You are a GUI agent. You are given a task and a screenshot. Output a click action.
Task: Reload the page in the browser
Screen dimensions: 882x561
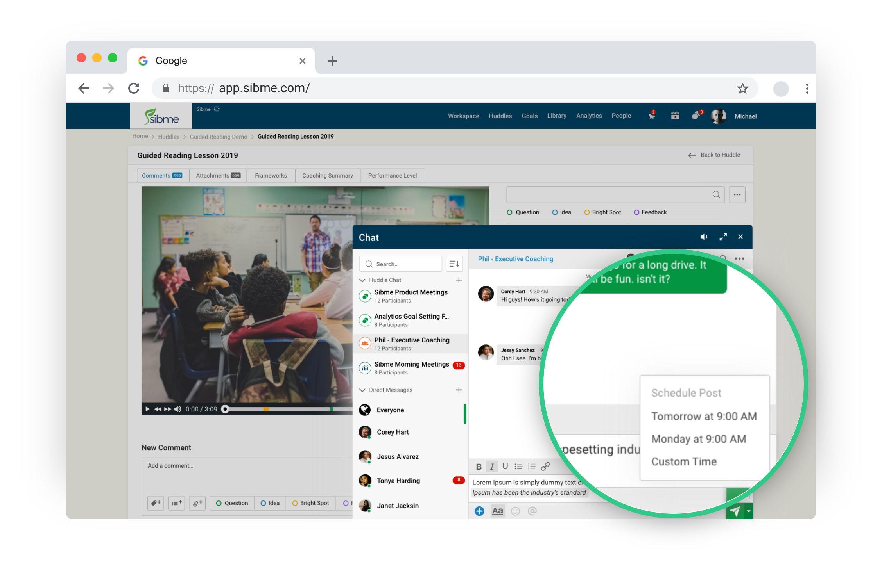[134, 88]
